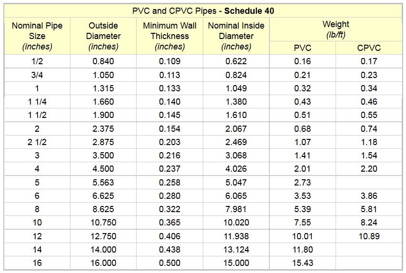Screen dimensions: 406x273
Task: Click the "Schedule 40" table title
Action: pos(203,11)
